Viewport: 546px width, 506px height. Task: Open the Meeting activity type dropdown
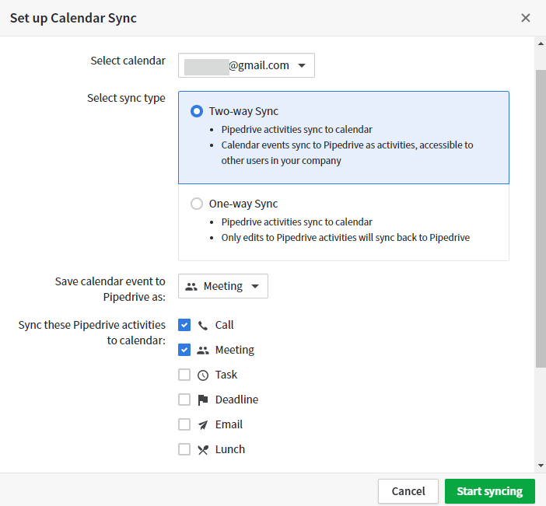(x=223, y=286)
